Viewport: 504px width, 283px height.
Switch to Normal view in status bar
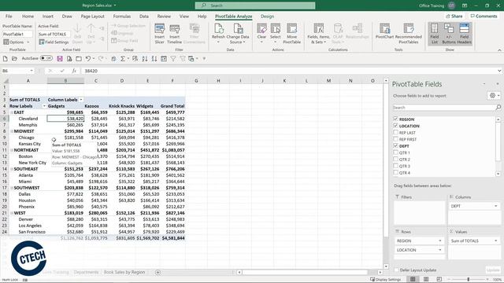click(x=413, y=279)
